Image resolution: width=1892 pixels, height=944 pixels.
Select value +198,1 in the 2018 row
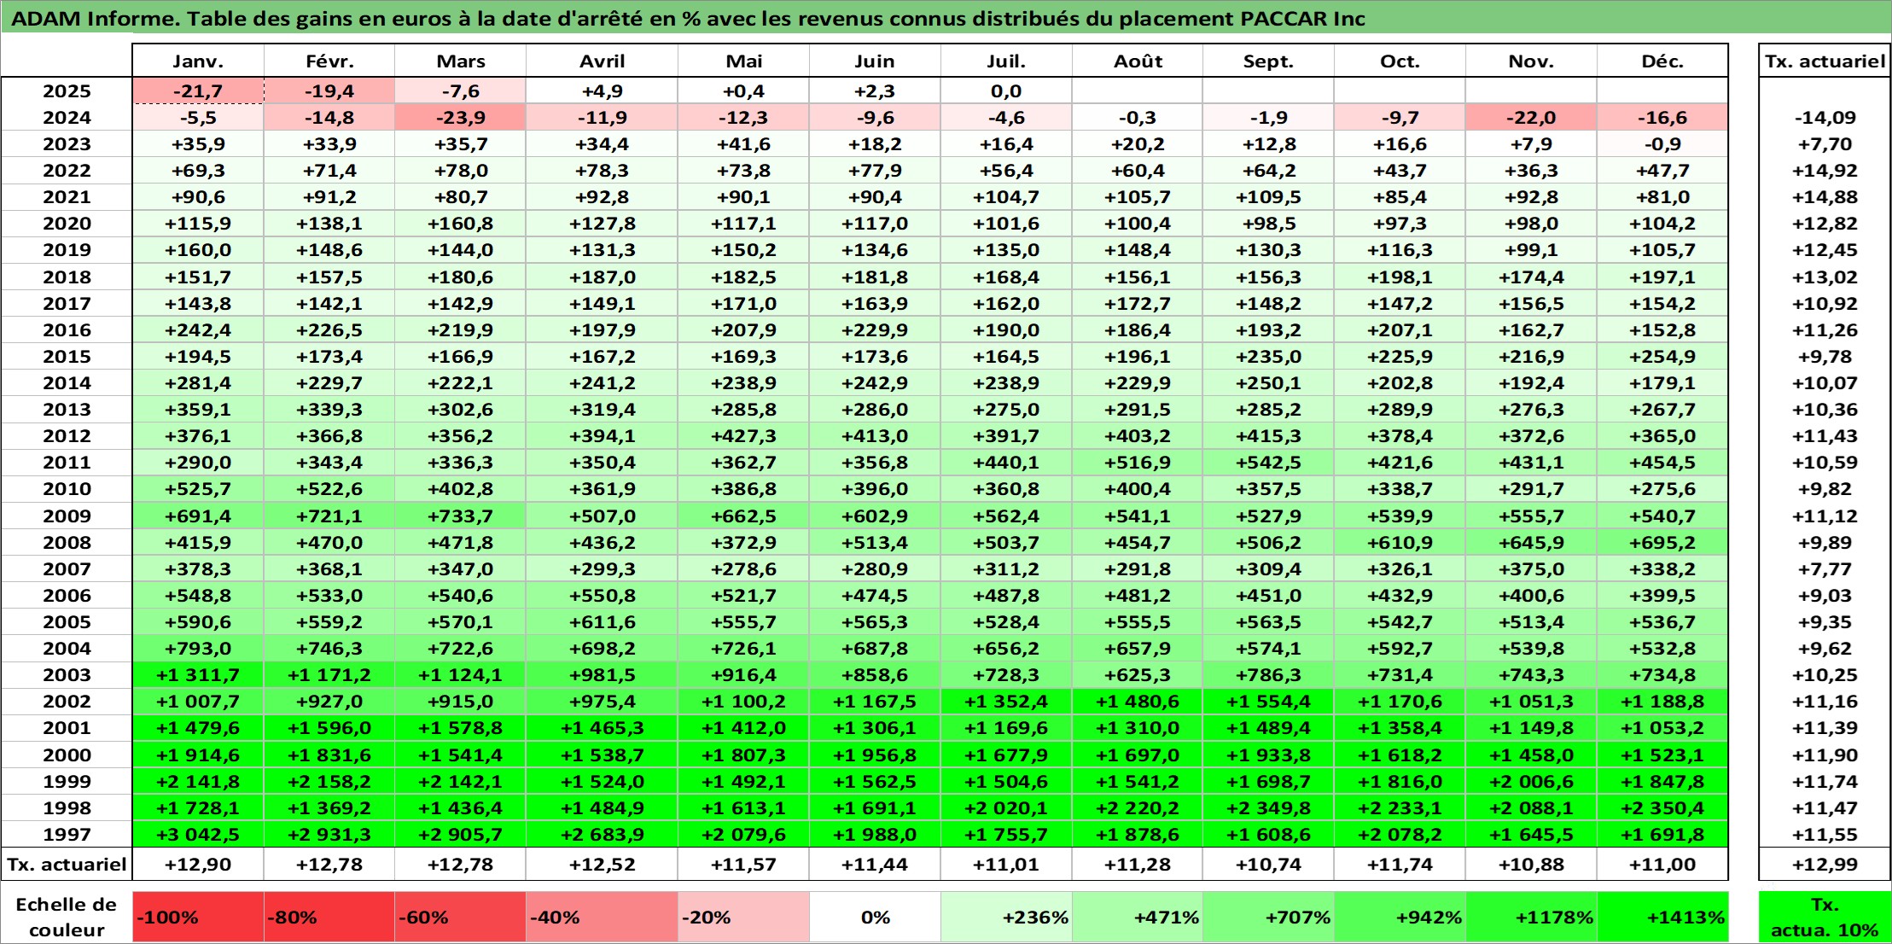click(x=1400, y=277)
